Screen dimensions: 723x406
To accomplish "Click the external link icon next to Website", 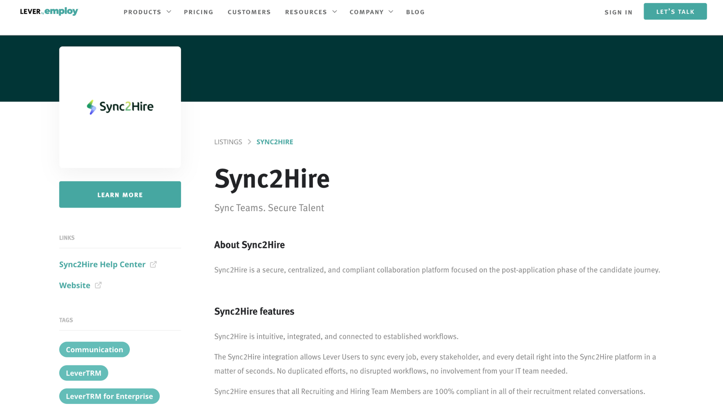I will [98, 285].
